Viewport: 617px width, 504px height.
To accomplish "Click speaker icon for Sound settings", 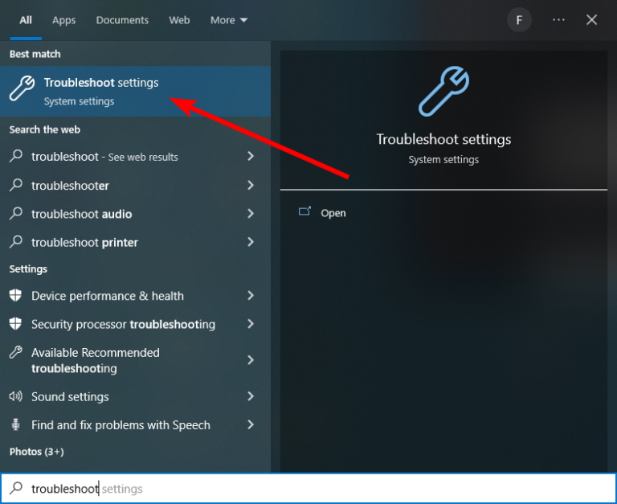I will click(x=16, y=396).
